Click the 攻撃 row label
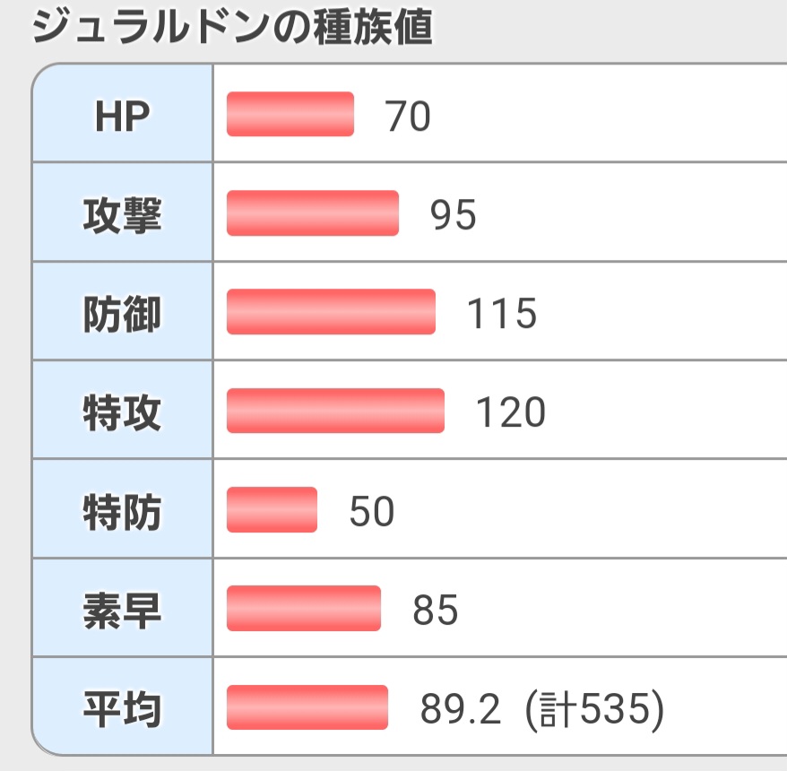The width and height of the screenshot is (787, 771). (x=122, y=215)
